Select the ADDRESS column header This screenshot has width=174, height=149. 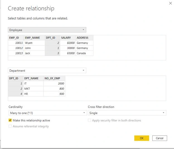[x=84, y=38]
